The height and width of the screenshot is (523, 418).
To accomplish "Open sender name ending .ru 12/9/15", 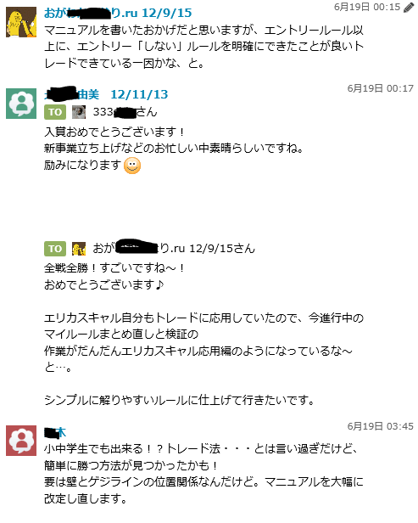I will tap(118, 13).
